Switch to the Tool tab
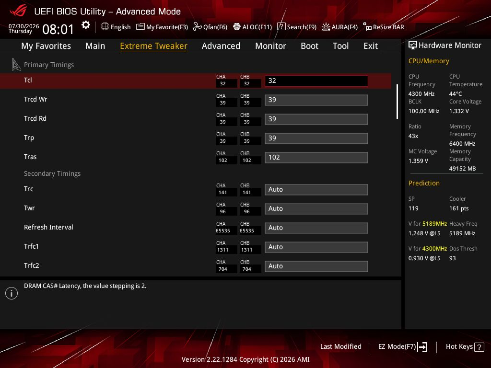 (x=340, y=46)
